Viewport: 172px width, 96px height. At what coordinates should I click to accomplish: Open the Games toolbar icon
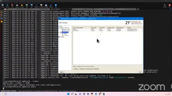click(x=17, y=6)
